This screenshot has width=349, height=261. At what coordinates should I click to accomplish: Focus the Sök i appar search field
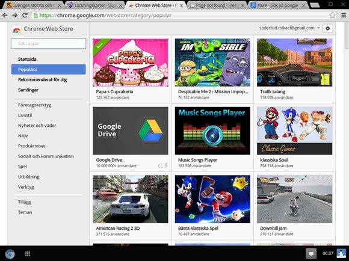48,43
